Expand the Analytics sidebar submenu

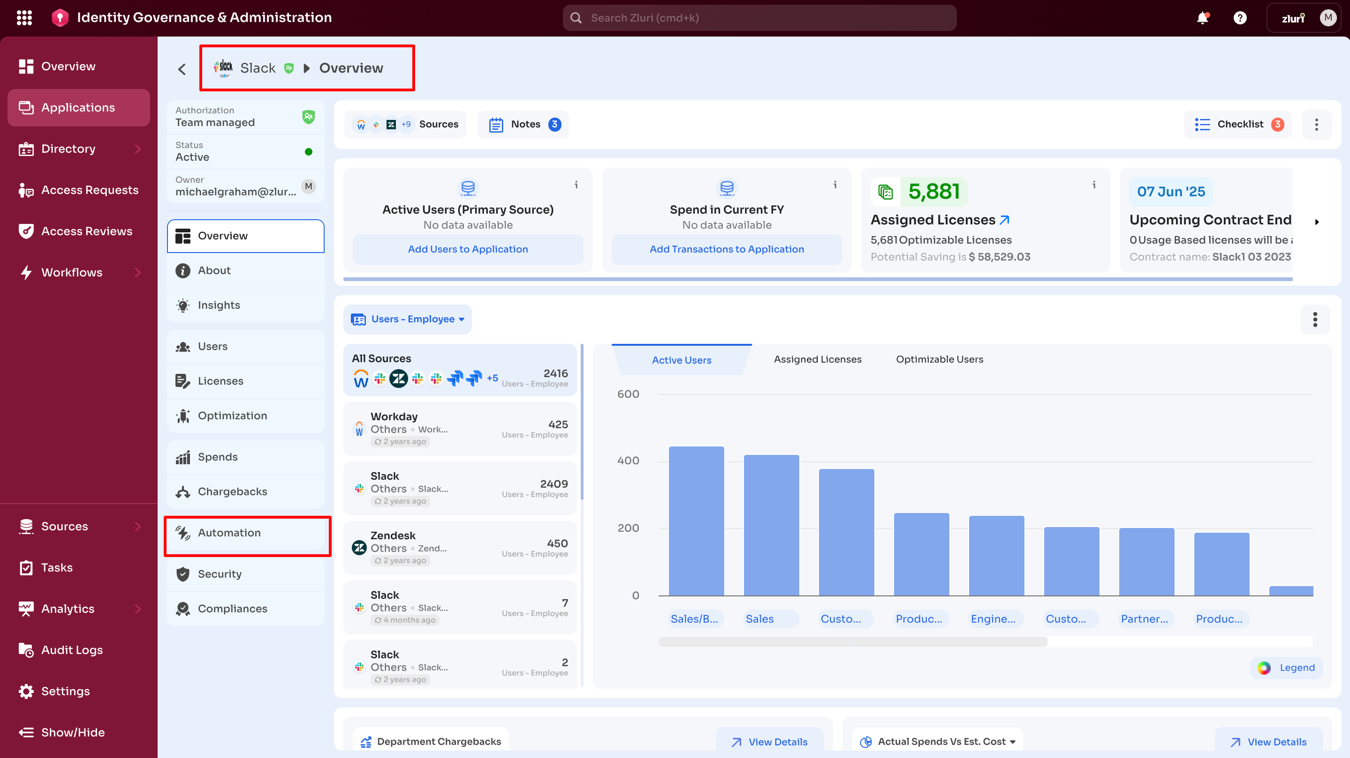tap(137, 608)
